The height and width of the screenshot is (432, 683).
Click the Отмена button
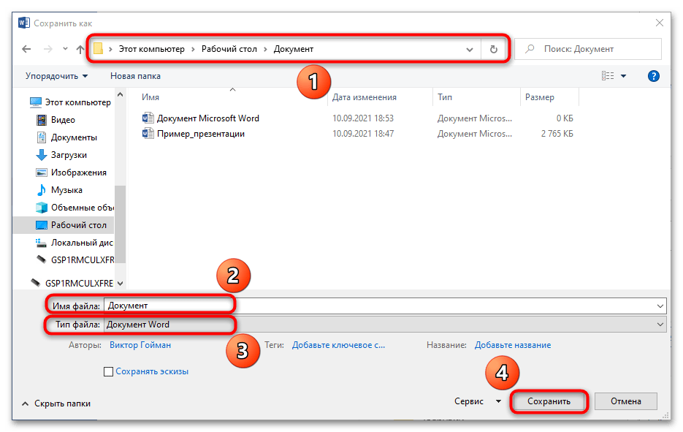[x=625, y=401]
